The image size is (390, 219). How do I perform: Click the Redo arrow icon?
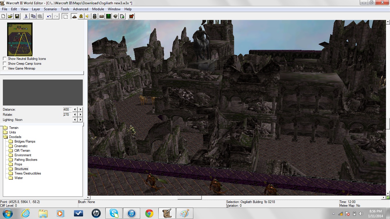tap(56, 16)
